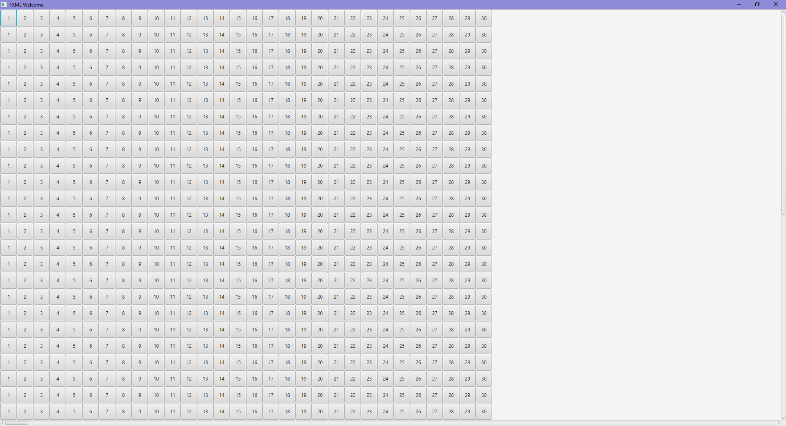Minimize the FXML Welcome window

[x=739, y=5]
